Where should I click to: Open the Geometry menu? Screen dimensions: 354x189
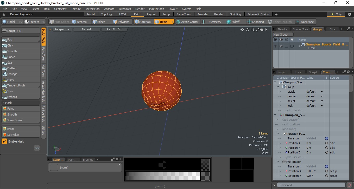tap(60, 9)
